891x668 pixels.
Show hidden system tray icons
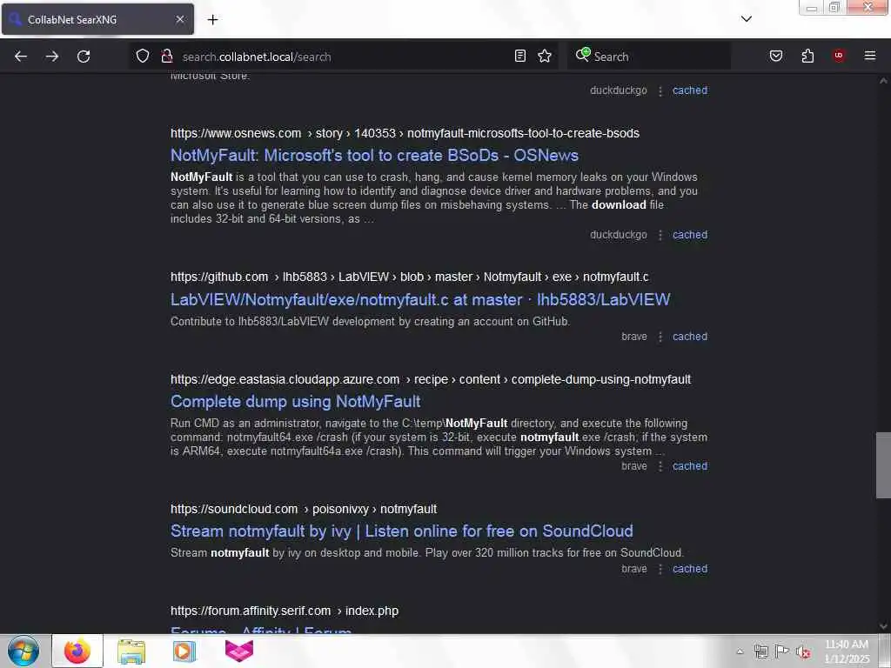click(740, 651)
